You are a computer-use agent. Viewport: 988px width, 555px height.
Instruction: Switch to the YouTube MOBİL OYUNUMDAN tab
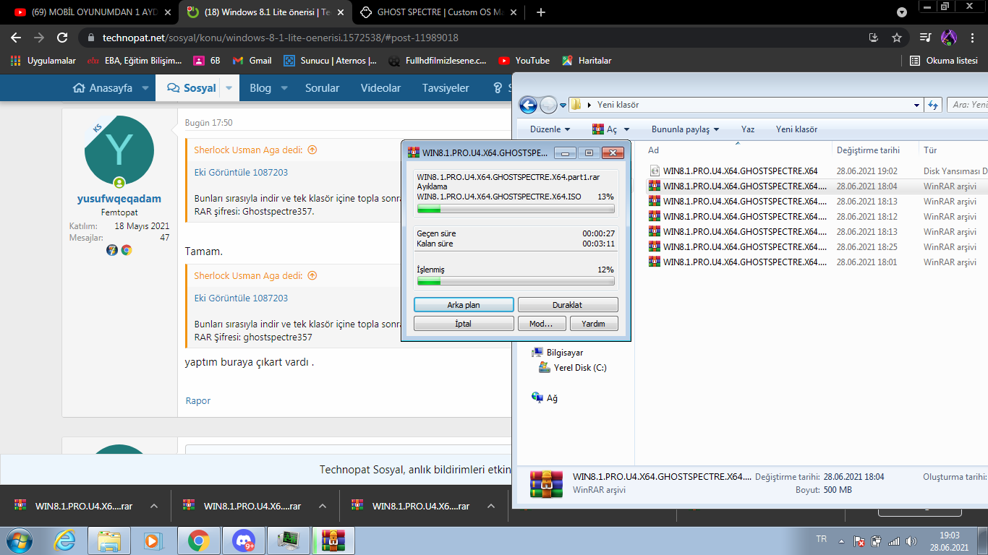(x=91, y=12)
